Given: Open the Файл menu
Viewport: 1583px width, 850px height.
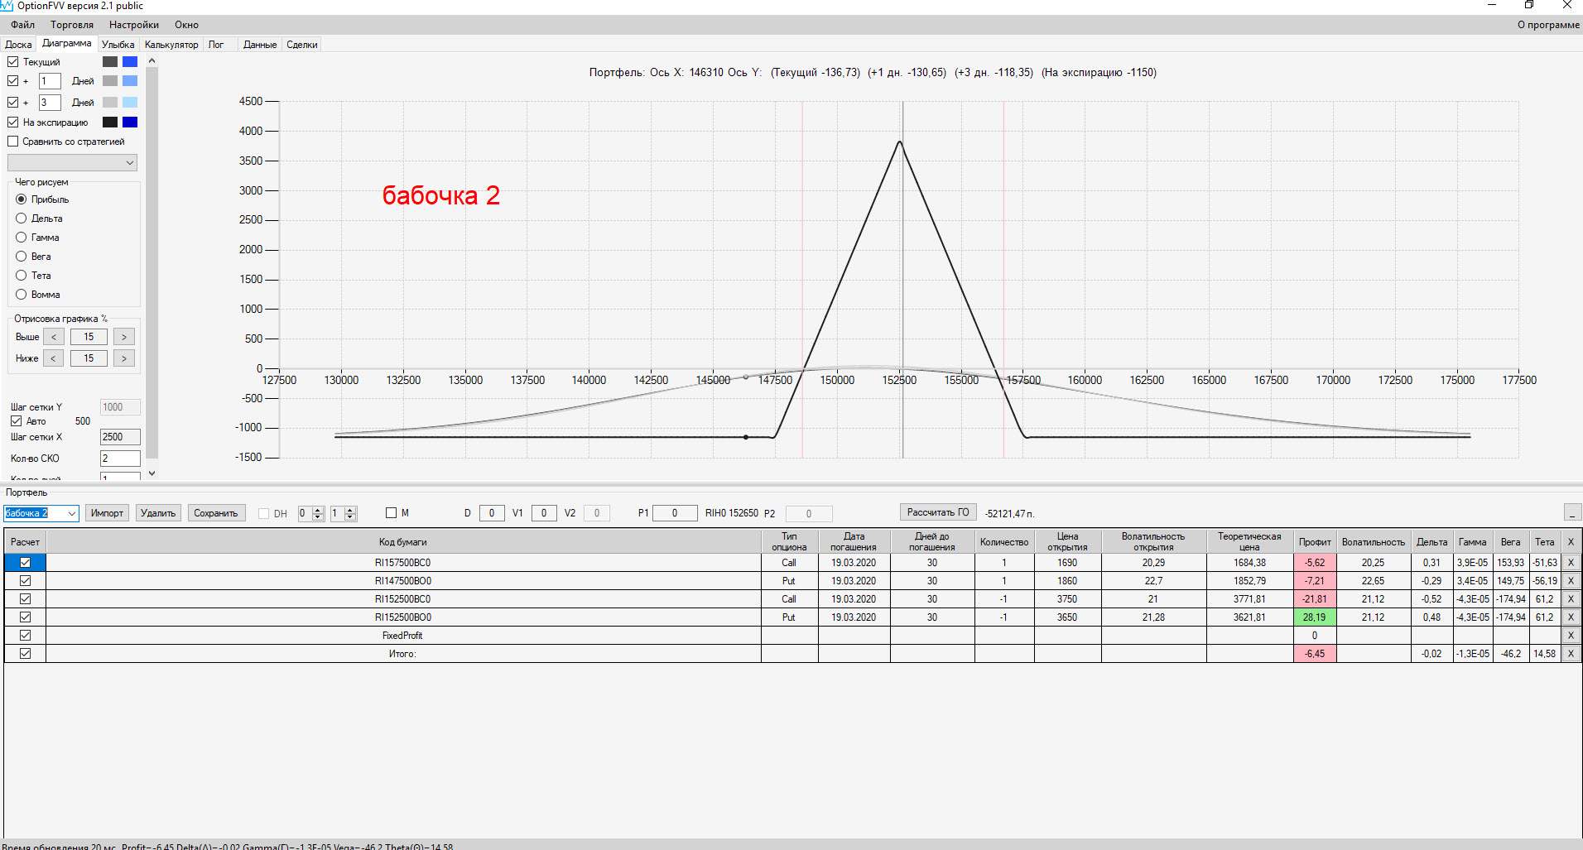Looking at the screenshot, I should coord(23,25).
